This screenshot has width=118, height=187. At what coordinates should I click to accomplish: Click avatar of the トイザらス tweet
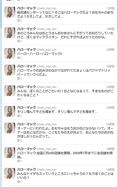[10, 173]
